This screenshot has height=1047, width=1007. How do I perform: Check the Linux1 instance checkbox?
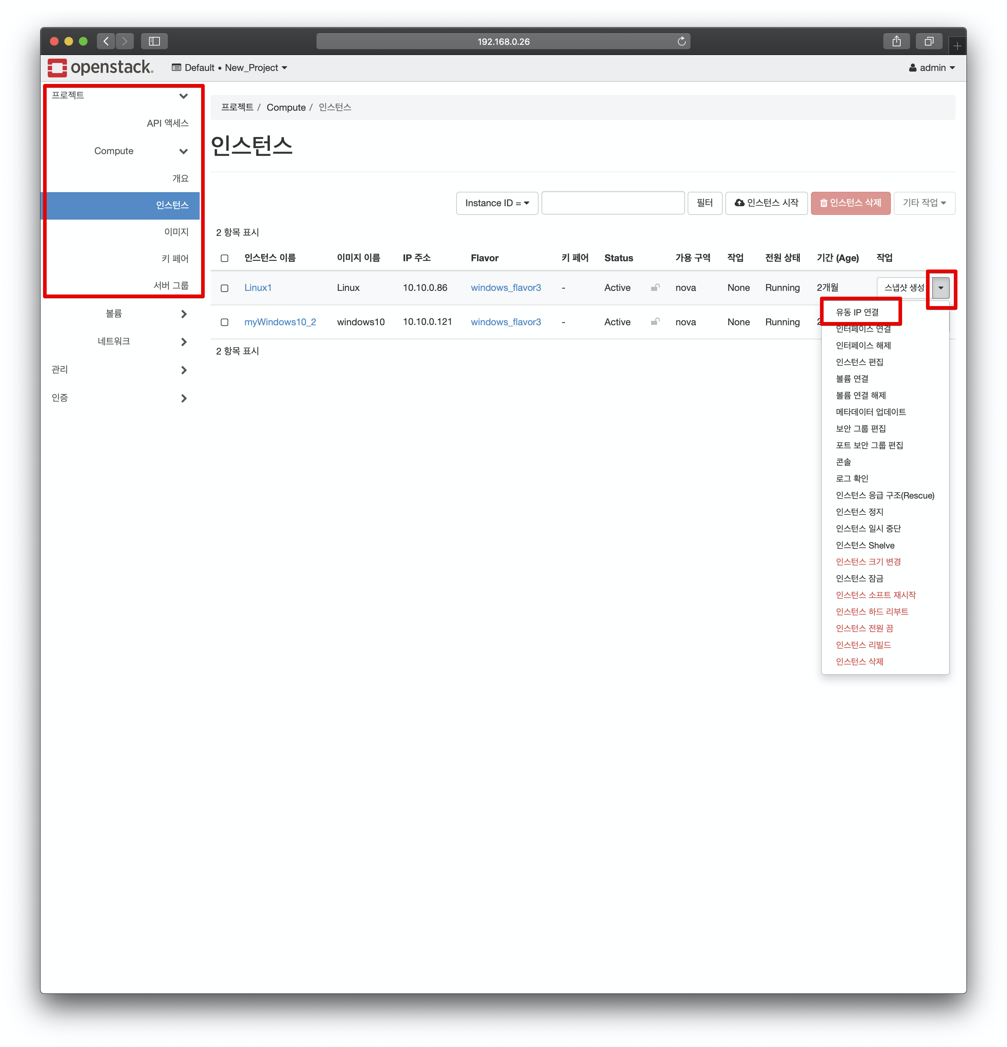224,288
